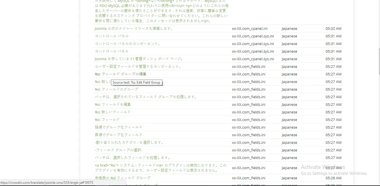Open the '-フィールド グループの選択-' translation
Screen dimensions: 380x186
pos(118,150)
